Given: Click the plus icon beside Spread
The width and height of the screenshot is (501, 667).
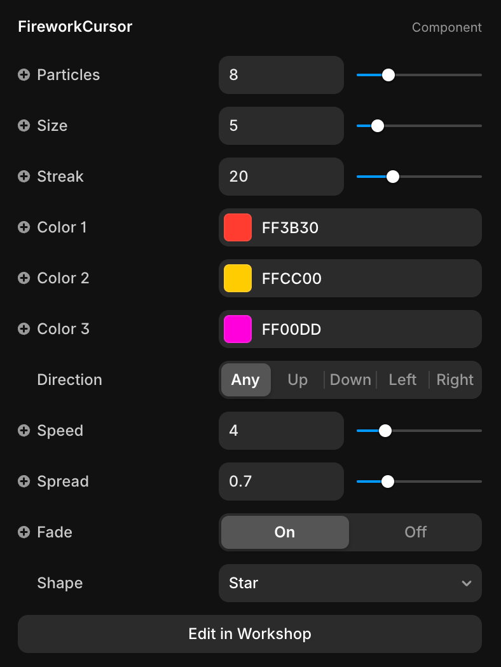Looking at the screenshot, I should (x=24, y=482).
